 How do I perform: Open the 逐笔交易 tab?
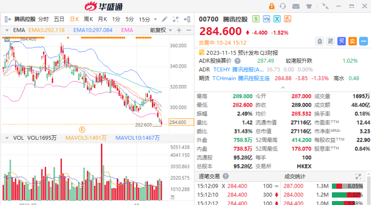point(209,176)
